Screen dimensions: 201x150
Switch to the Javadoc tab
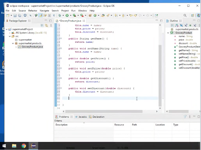(82, 117)
